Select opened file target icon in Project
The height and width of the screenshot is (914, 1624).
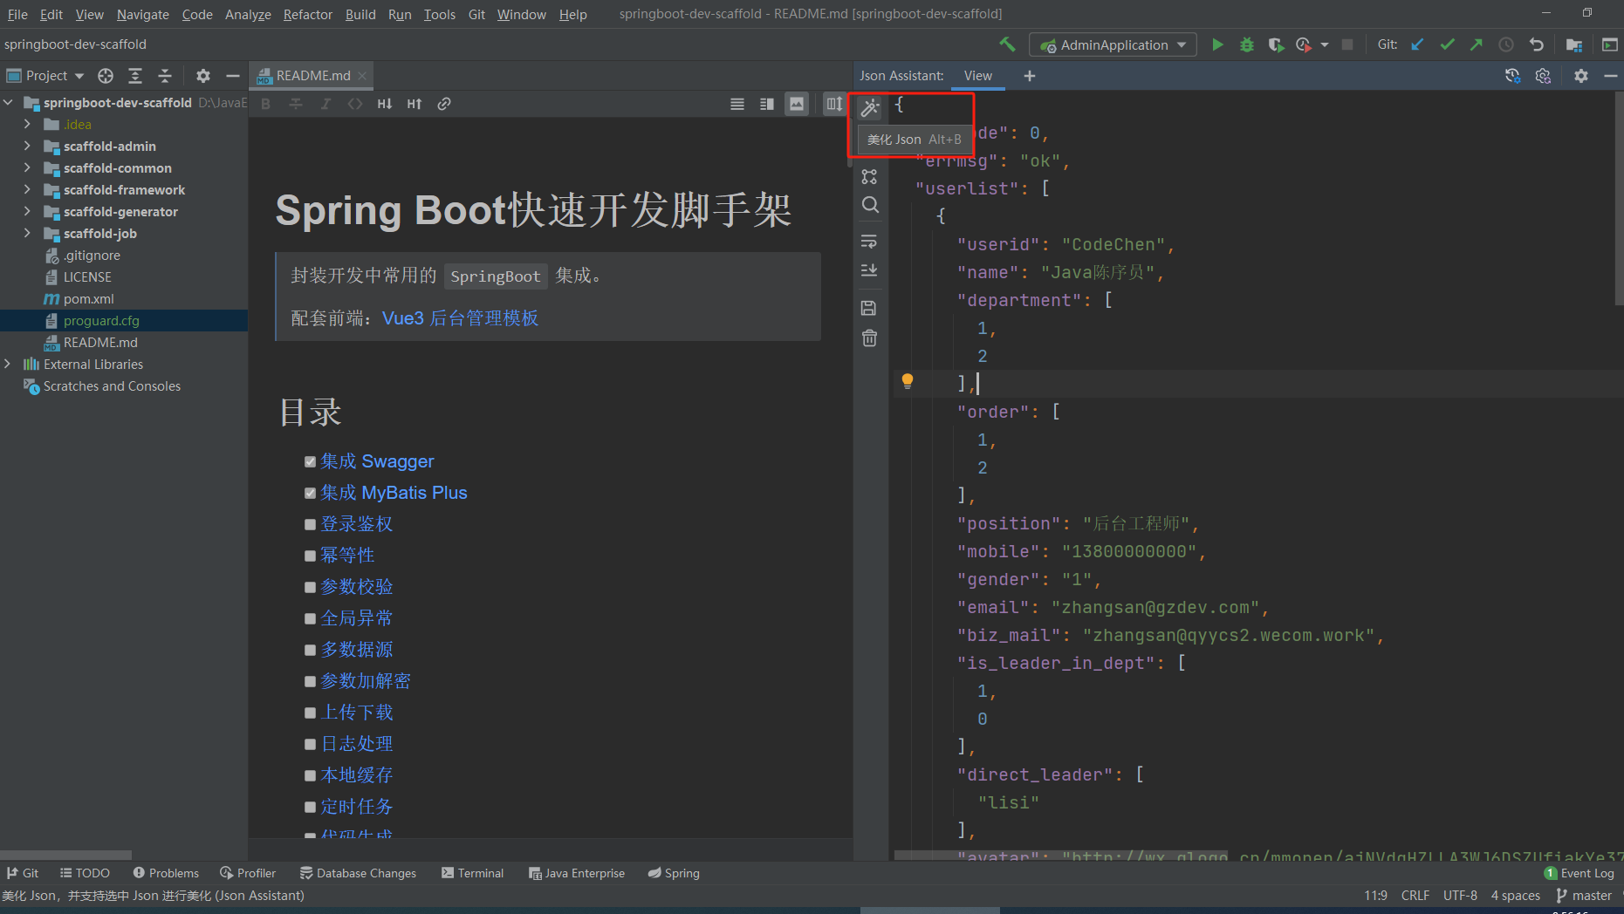(x=106, y=76)
